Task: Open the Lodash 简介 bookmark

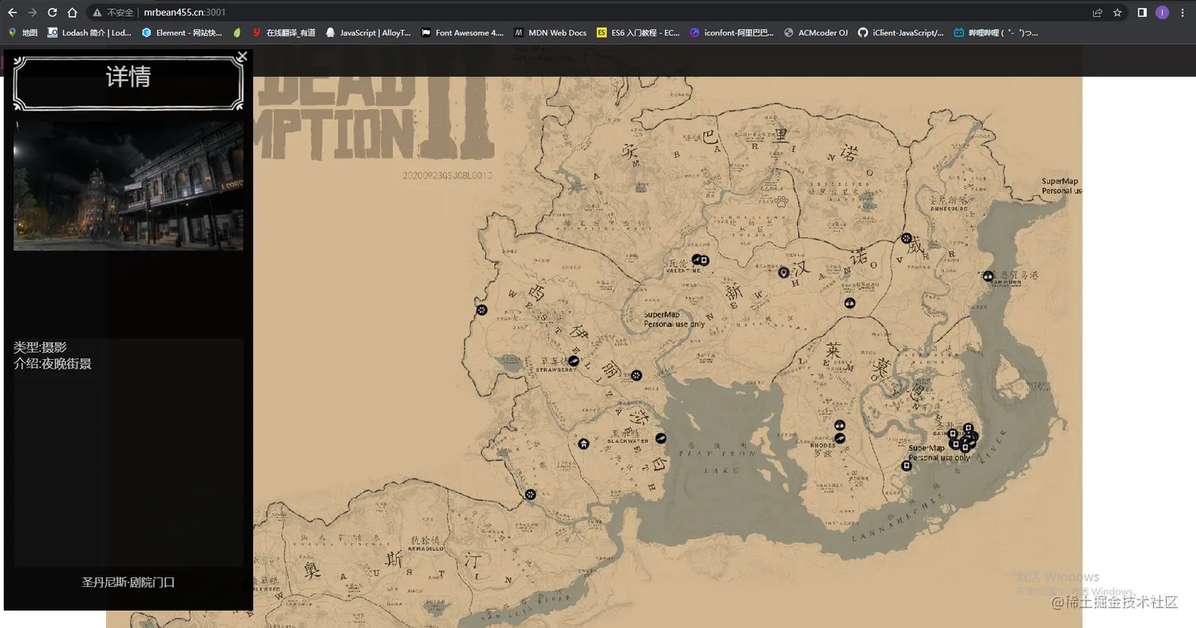Action: pyautogui.click(x=89, y=32)
